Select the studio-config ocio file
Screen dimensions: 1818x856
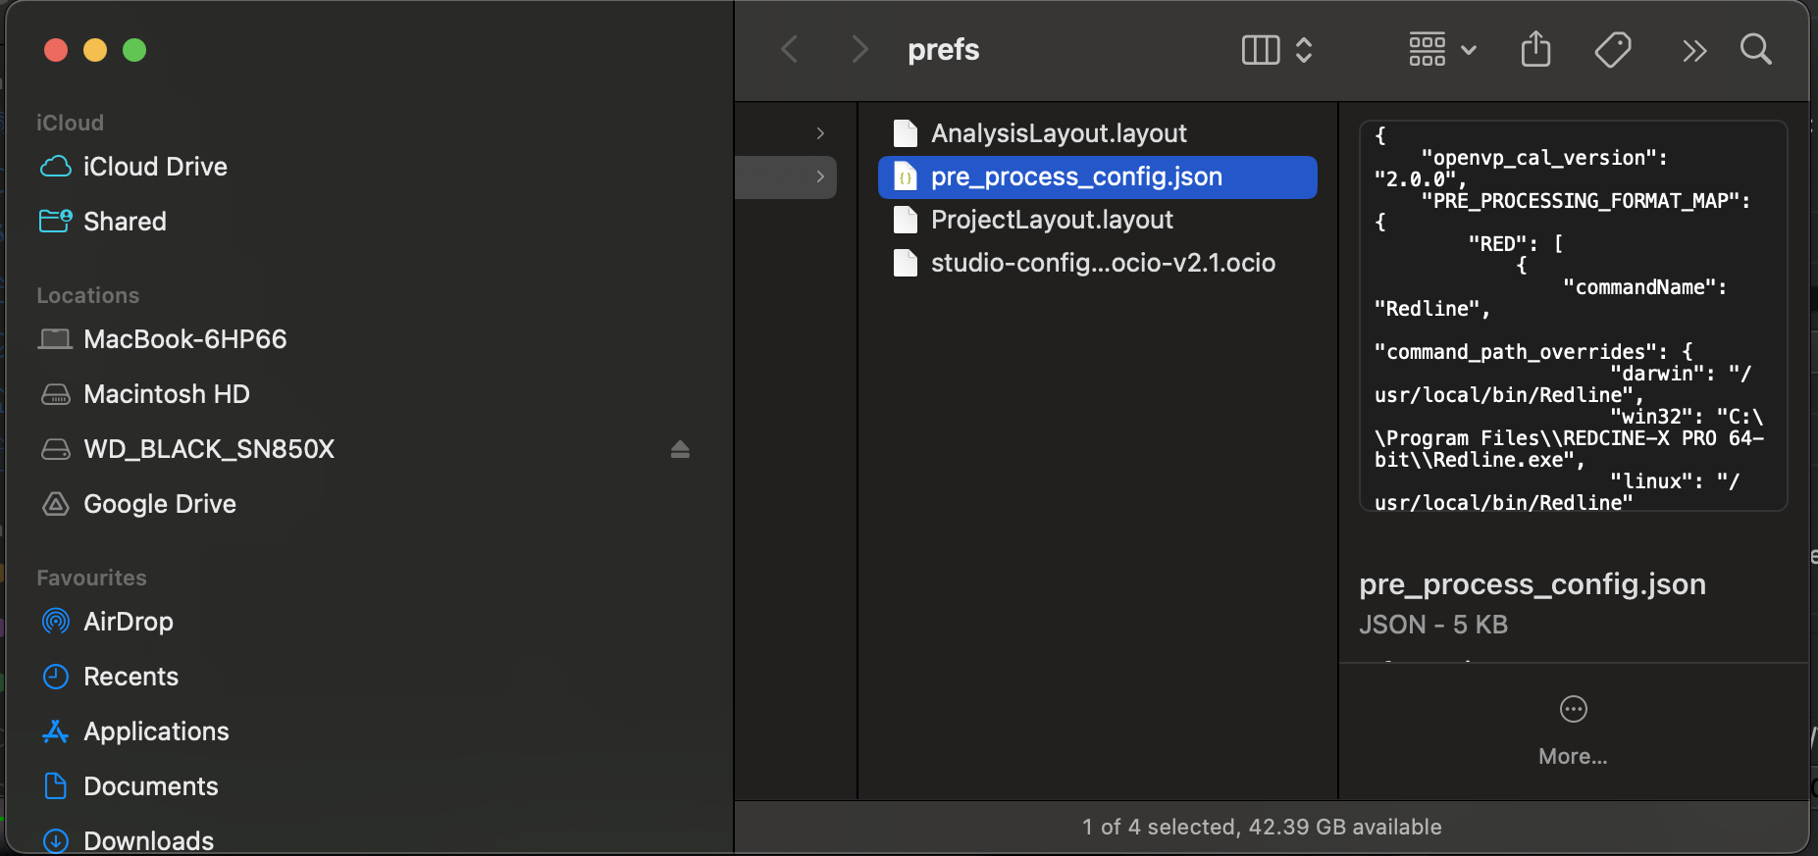click(x=1097, y=263)
